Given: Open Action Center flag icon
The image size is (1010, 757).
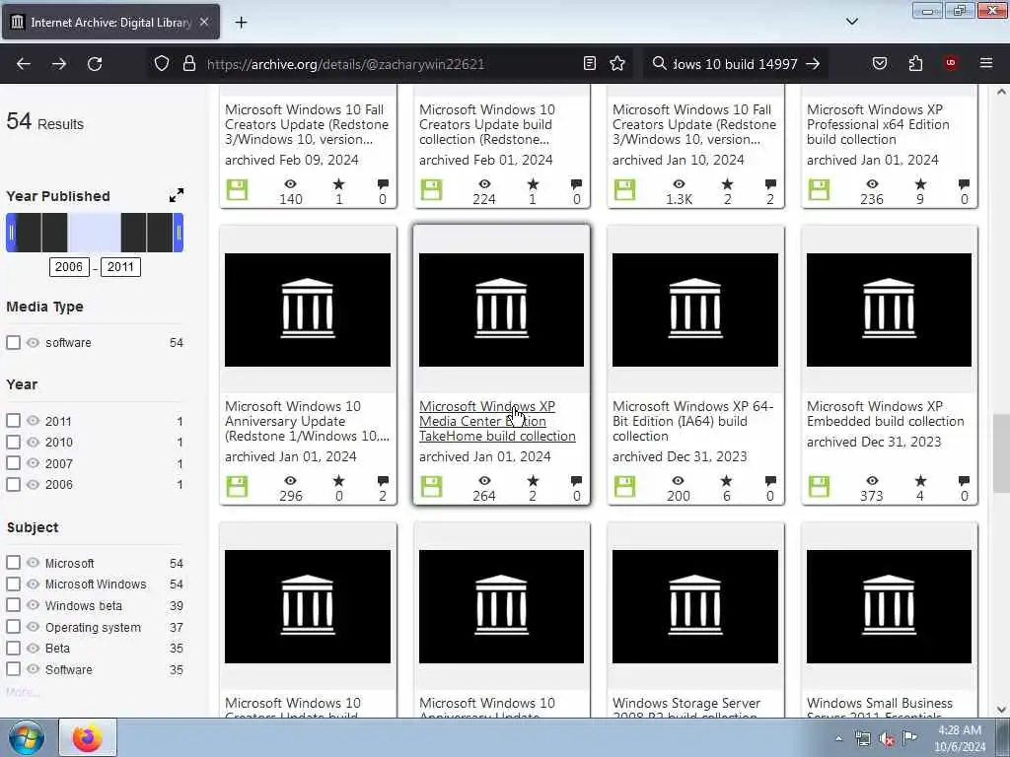Looking at the screenshot, I should (908, 737).
